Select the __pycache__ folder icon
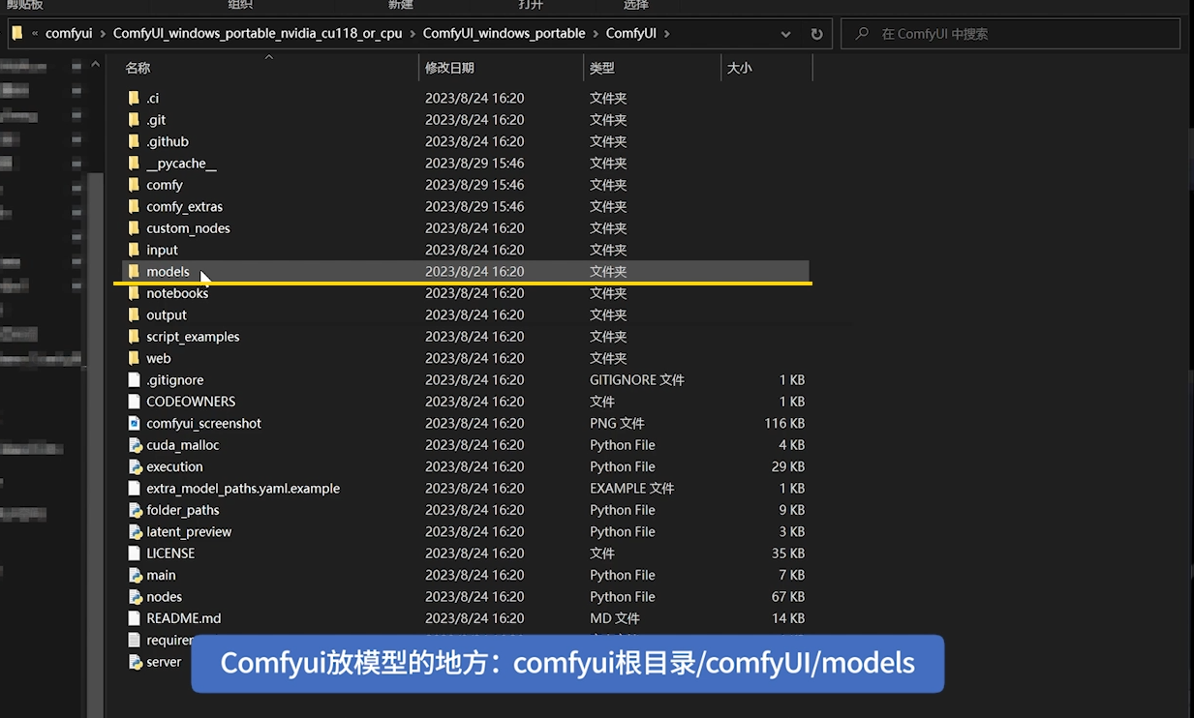The height and width of the screenshot is (718, 1194). click(x=134, y=164)
